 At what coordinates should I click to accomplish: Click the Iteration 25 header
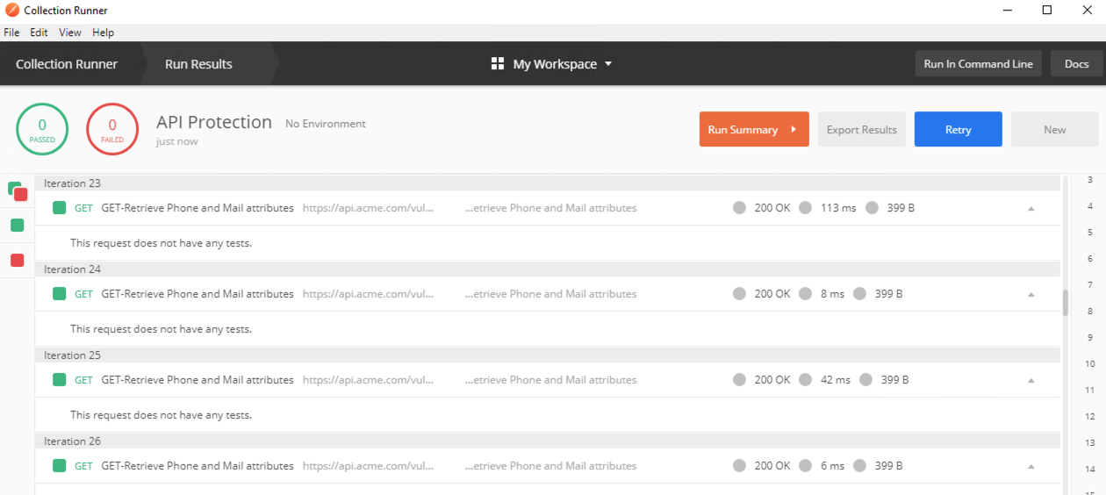coord(547,355)
